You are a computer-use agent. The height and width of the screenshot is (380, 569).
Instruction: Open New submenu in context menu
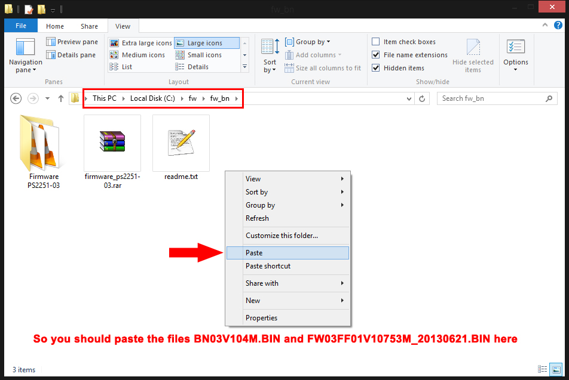point(287,300)
